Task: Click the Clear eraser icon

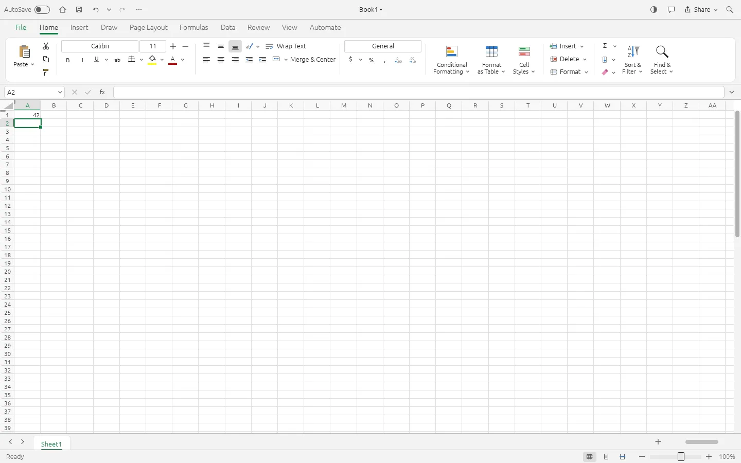Action: pyautogui.click(x=605, y=73)
